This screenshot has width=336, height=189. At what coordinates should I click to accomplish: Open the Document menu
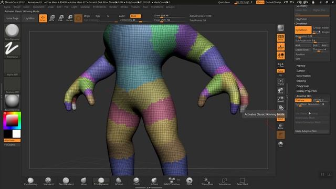(x=38, y=7)
